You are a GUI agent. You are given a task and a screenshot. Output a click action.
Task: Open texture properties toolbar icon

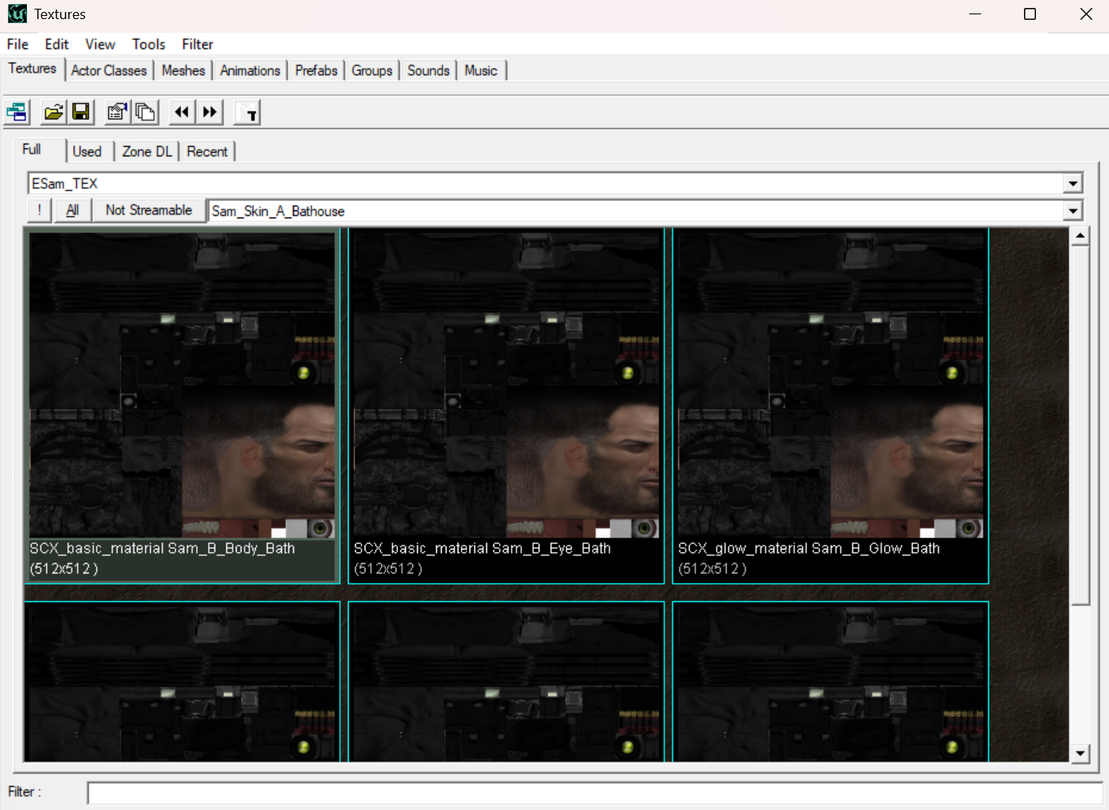click(x=118, y=112)
